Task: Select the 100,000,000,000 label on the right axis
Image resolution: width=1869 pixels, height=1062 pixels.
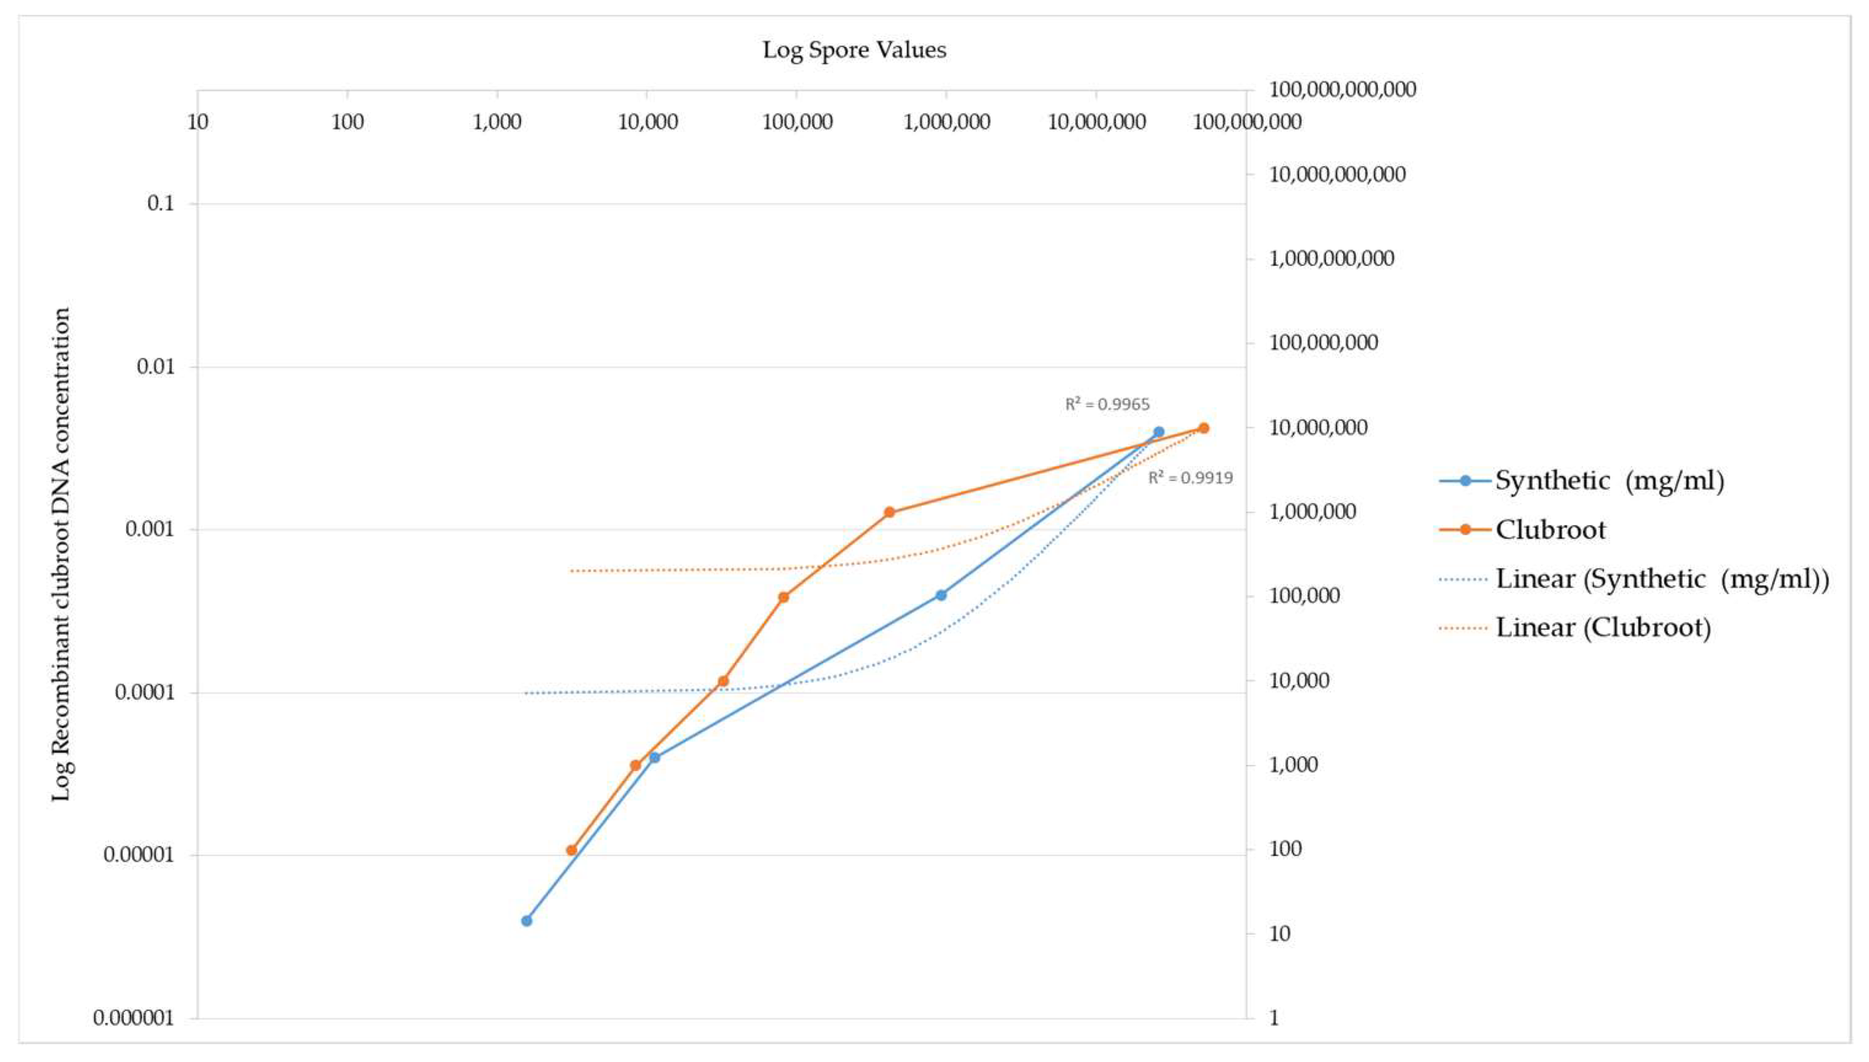Action: (1342, 90)
